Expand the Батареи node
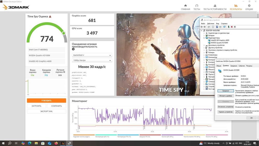Viewport: 259px width, 146px height. [x=204, y=35]
